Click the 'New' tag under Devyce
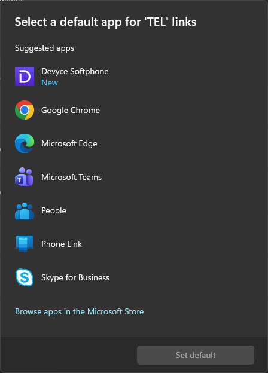Screen dimensions: 268x373 click(x=50, y=82)
